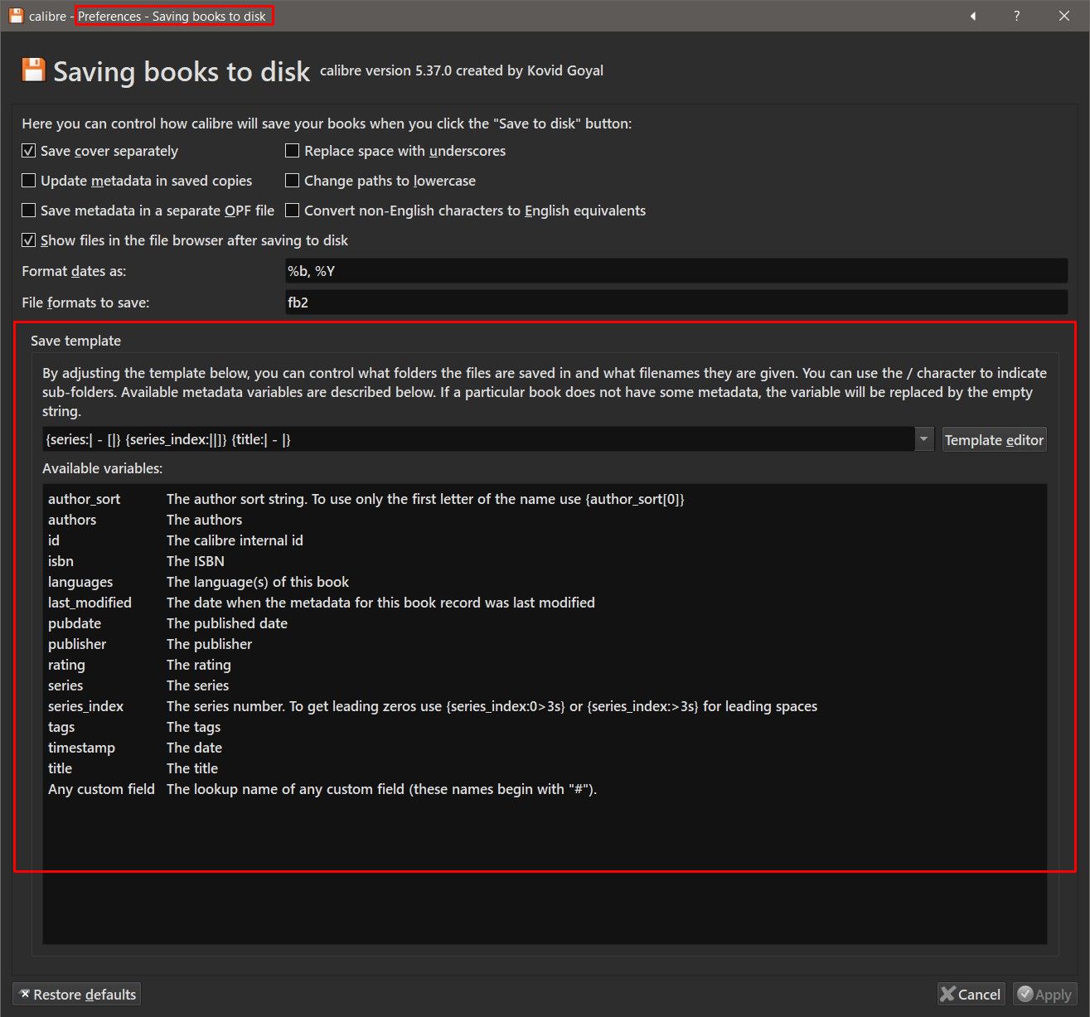Click the Format dates as field

tap(676, 271)
